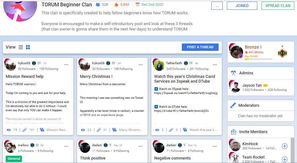Click the SPREAD CLAN button
This screenshot has height=163, width=297.
point(278,6)
